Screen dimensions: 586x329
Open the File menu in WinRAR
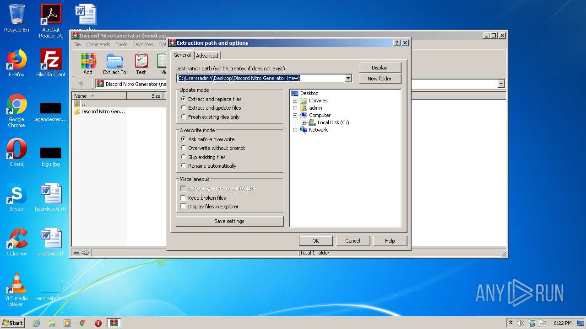77,44
